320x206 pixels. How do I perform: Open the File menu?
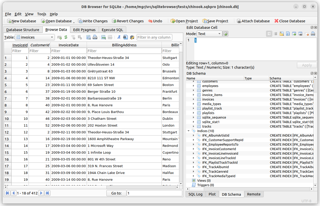tap(8, 14)
